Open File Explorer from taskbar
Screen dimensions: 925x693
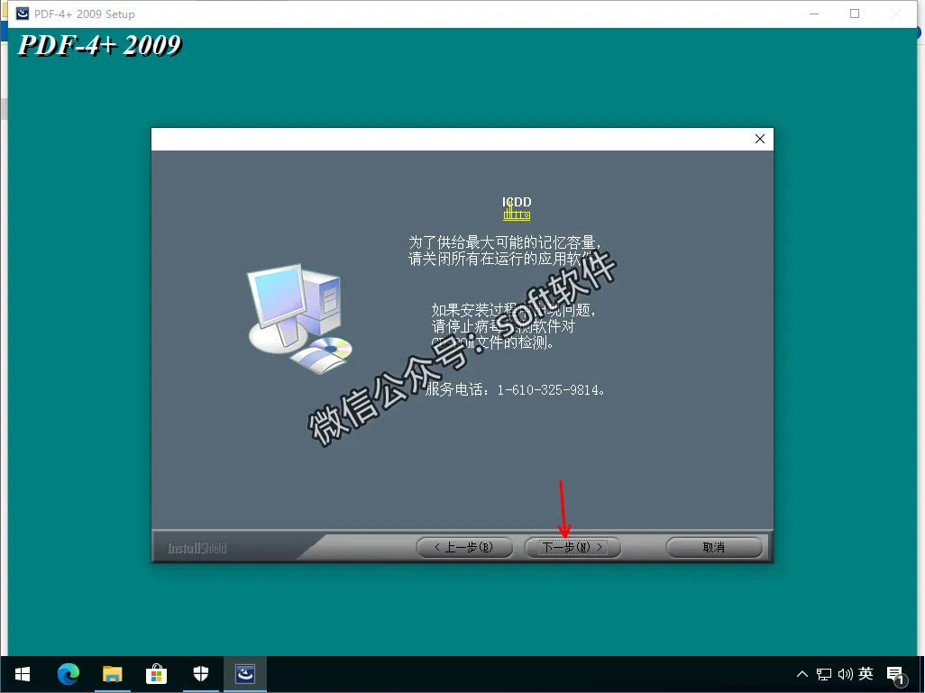(112, 674)
